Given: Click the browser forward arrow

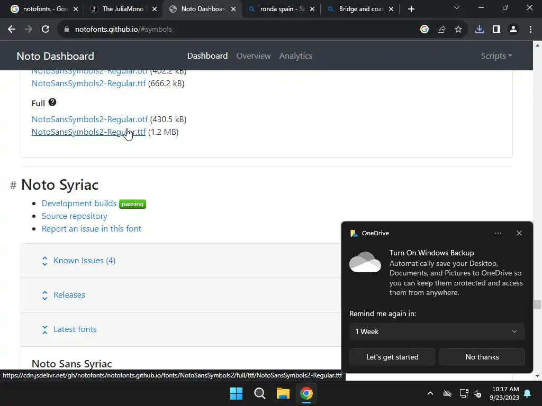Looking at the screenshot, I should [x=29, y=30].
